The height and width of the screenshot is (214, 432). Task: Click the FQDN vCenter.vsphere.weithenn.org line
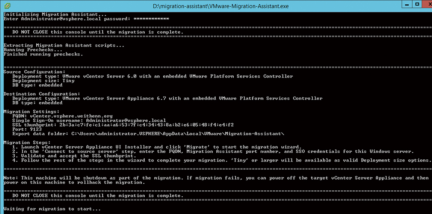63,116
